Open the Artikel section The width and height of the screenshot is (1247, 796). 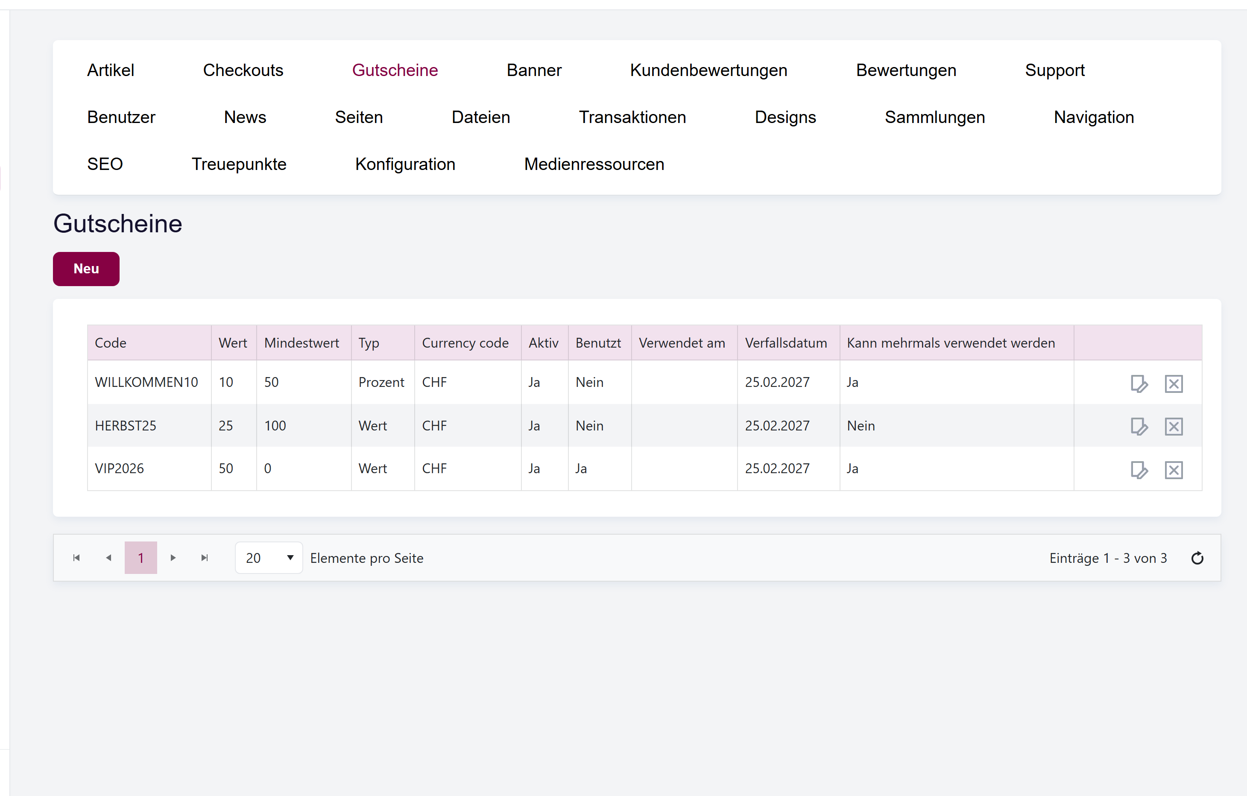pyautogui.click(x=110, y=70)
